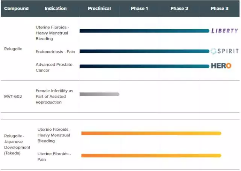Click the Phase 1 column header
This screenshot has width=241, height=171.
point(139,8)
